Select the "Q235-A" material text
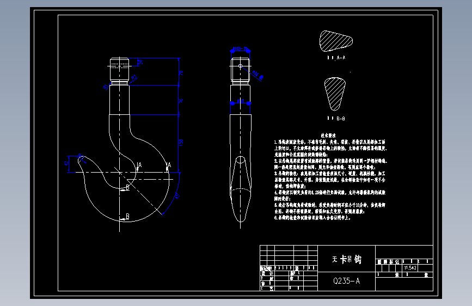Image resolution: width=472 pixels, height=306 pixels. pos(346,281)
